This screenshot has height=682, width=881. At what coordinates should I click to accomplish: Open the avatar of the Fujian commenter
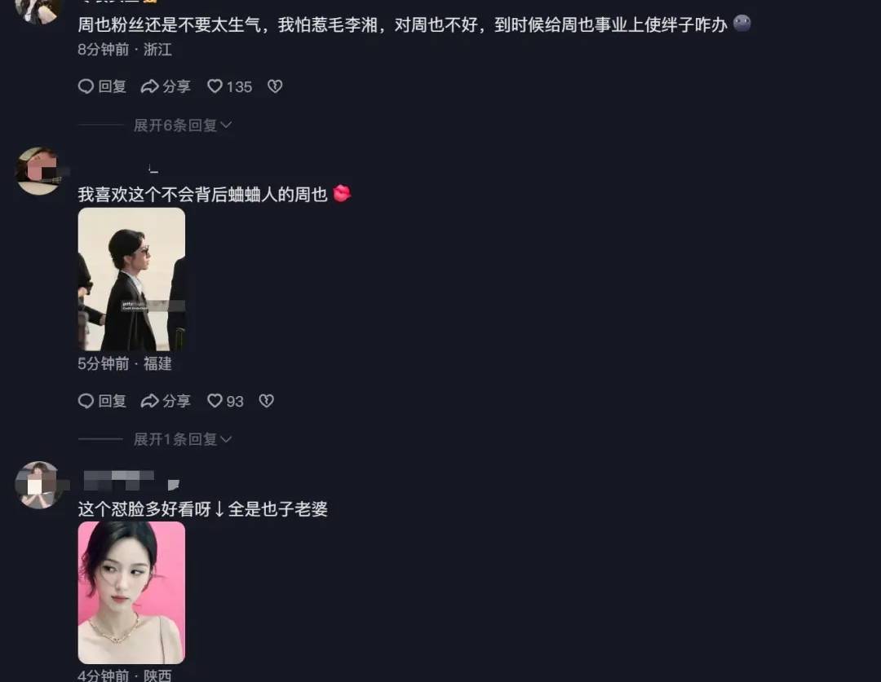pos(38,171)
